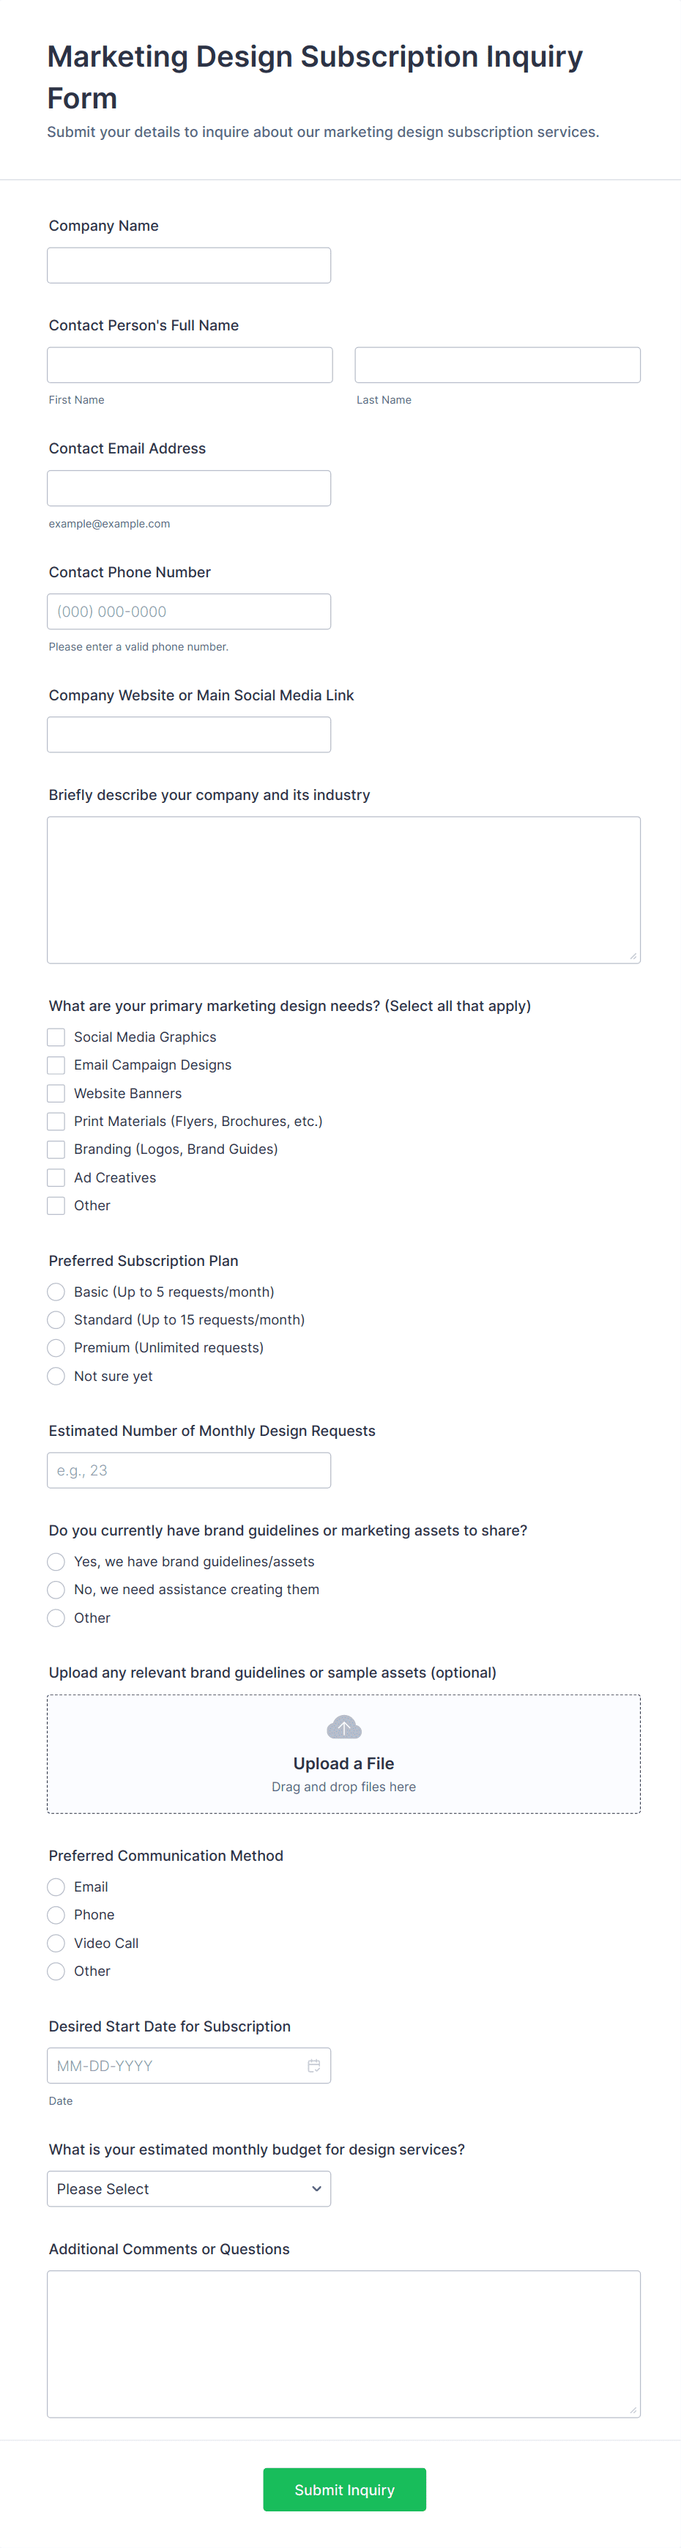Click the calendar icon in date field
The image size is (681, 2548).
[x=313, y=2065]
